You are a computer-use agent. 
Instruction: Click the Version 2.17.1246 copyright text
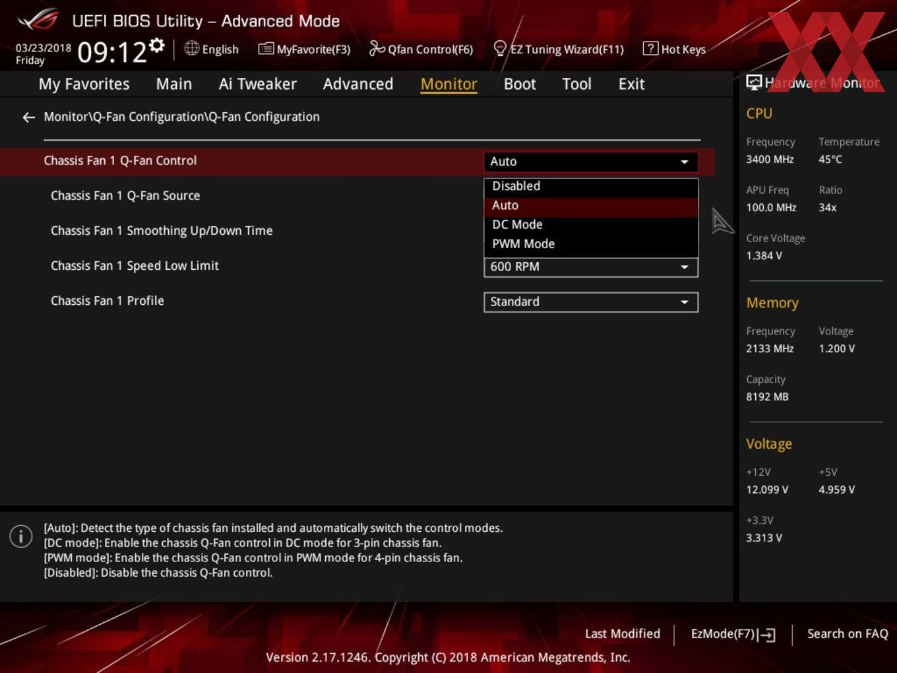tap(448, 657)
